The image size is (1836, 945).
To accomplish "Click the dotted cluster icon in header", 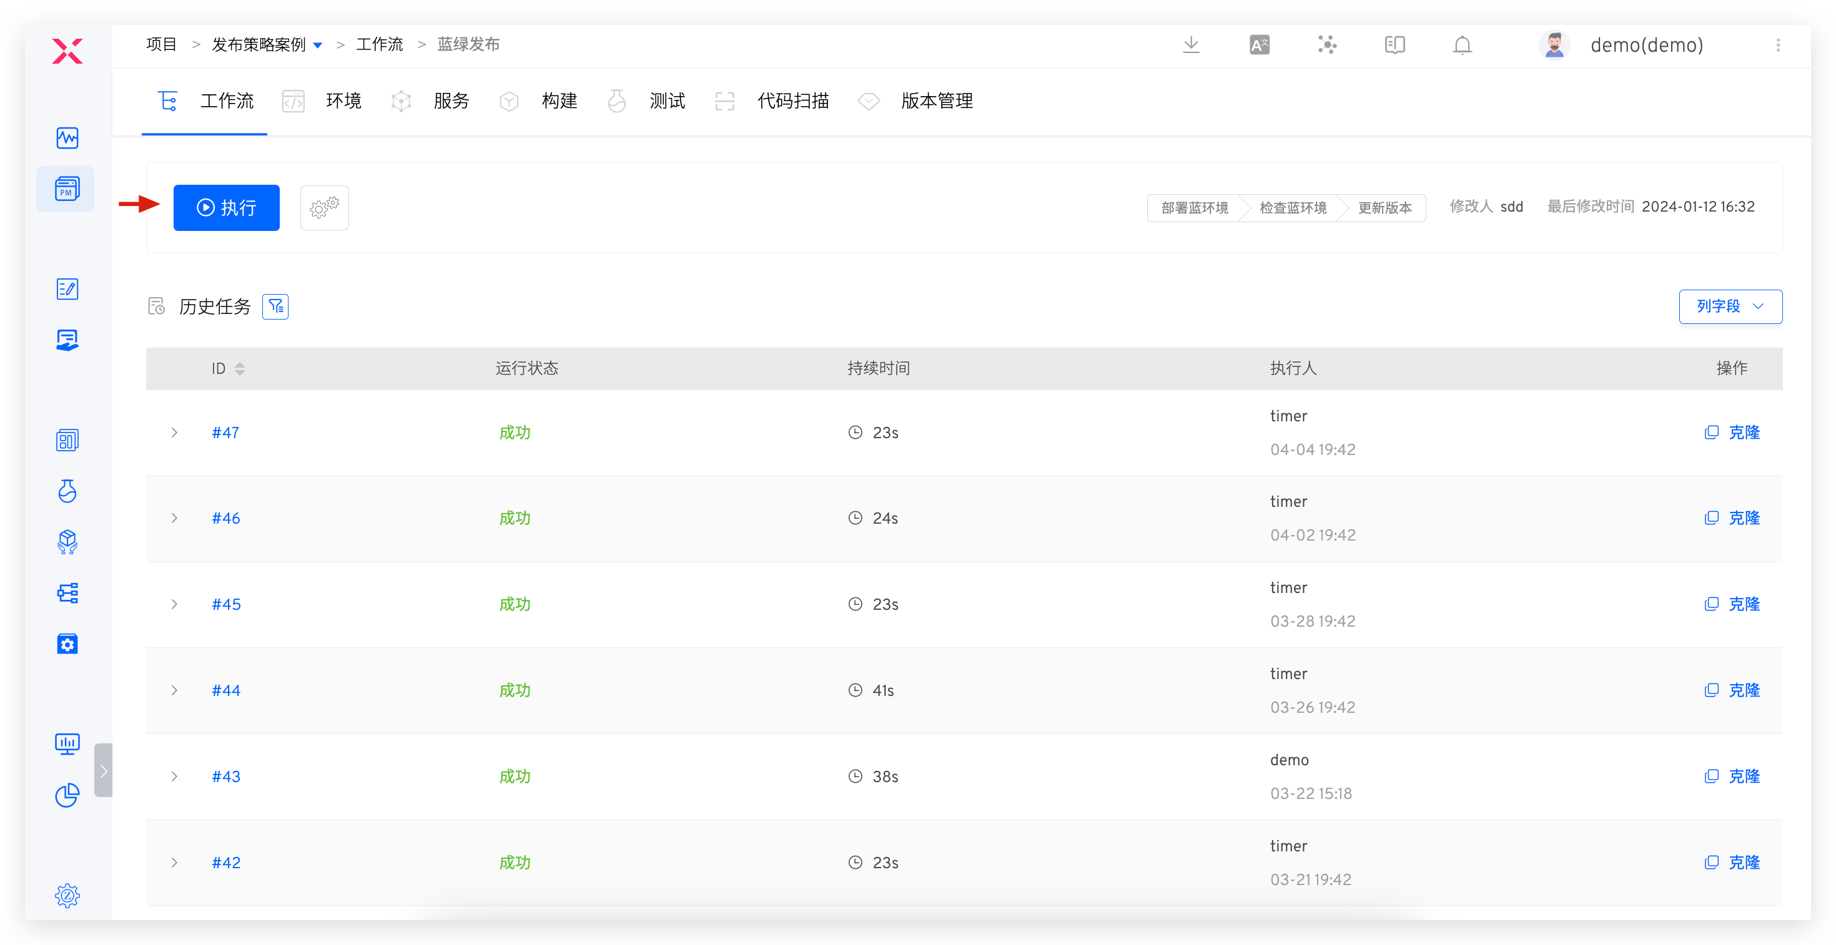I will [1327, 45].
